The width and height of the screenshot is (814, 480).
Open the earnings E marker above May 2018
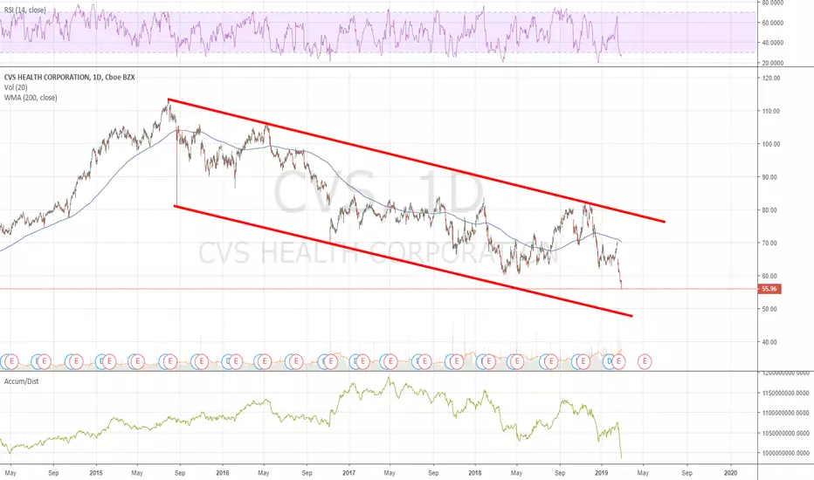coord(518,360)
